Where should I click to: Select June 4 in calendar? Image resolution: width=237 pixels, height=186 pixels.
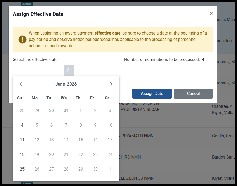(22, 125)
